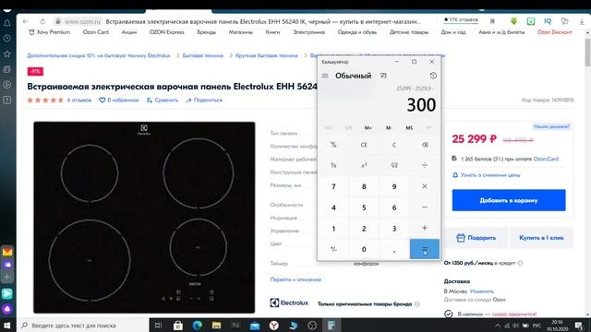
Task: Open favorites star in browser sidebar
Action: [7, 53]
